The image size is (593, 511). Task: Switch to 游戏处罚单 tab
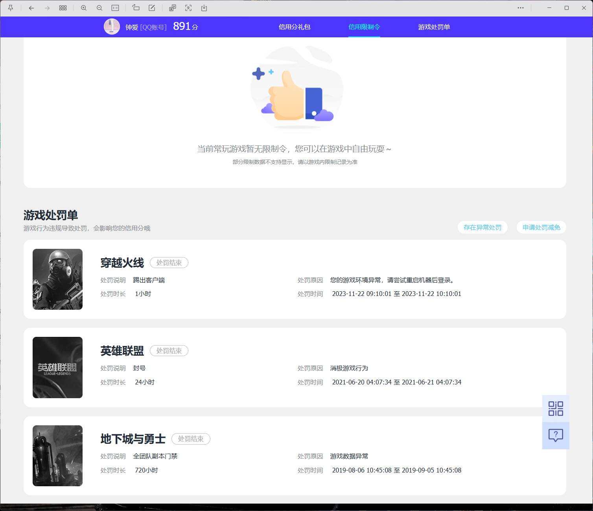[x=434, y=27]
